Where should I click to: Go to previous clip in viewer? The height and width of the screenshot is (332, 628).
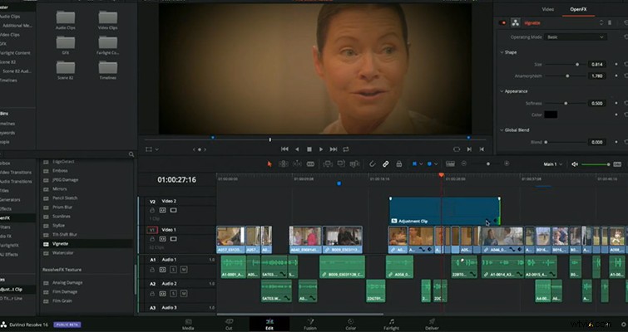pyautogui.click(x=482, y=149)
